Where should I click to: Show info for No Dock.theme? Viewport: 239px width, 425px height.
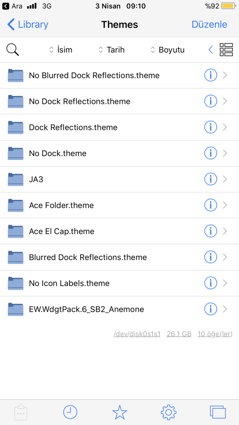tap(210, 153)
